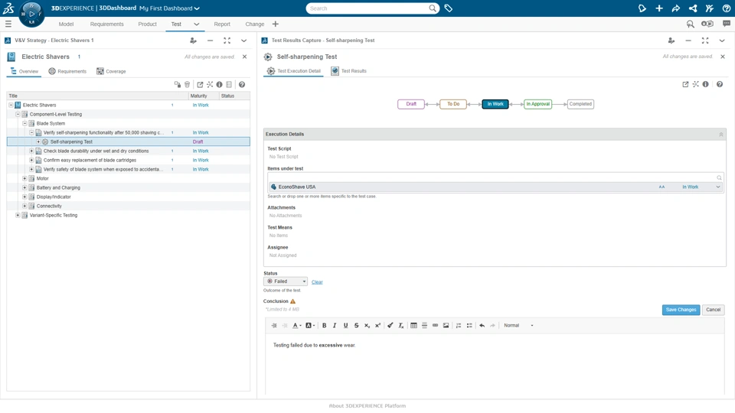This screenshot has height=413, width=735.
Task: Switch to the Product dashboard tab
Action: (147, 24)
